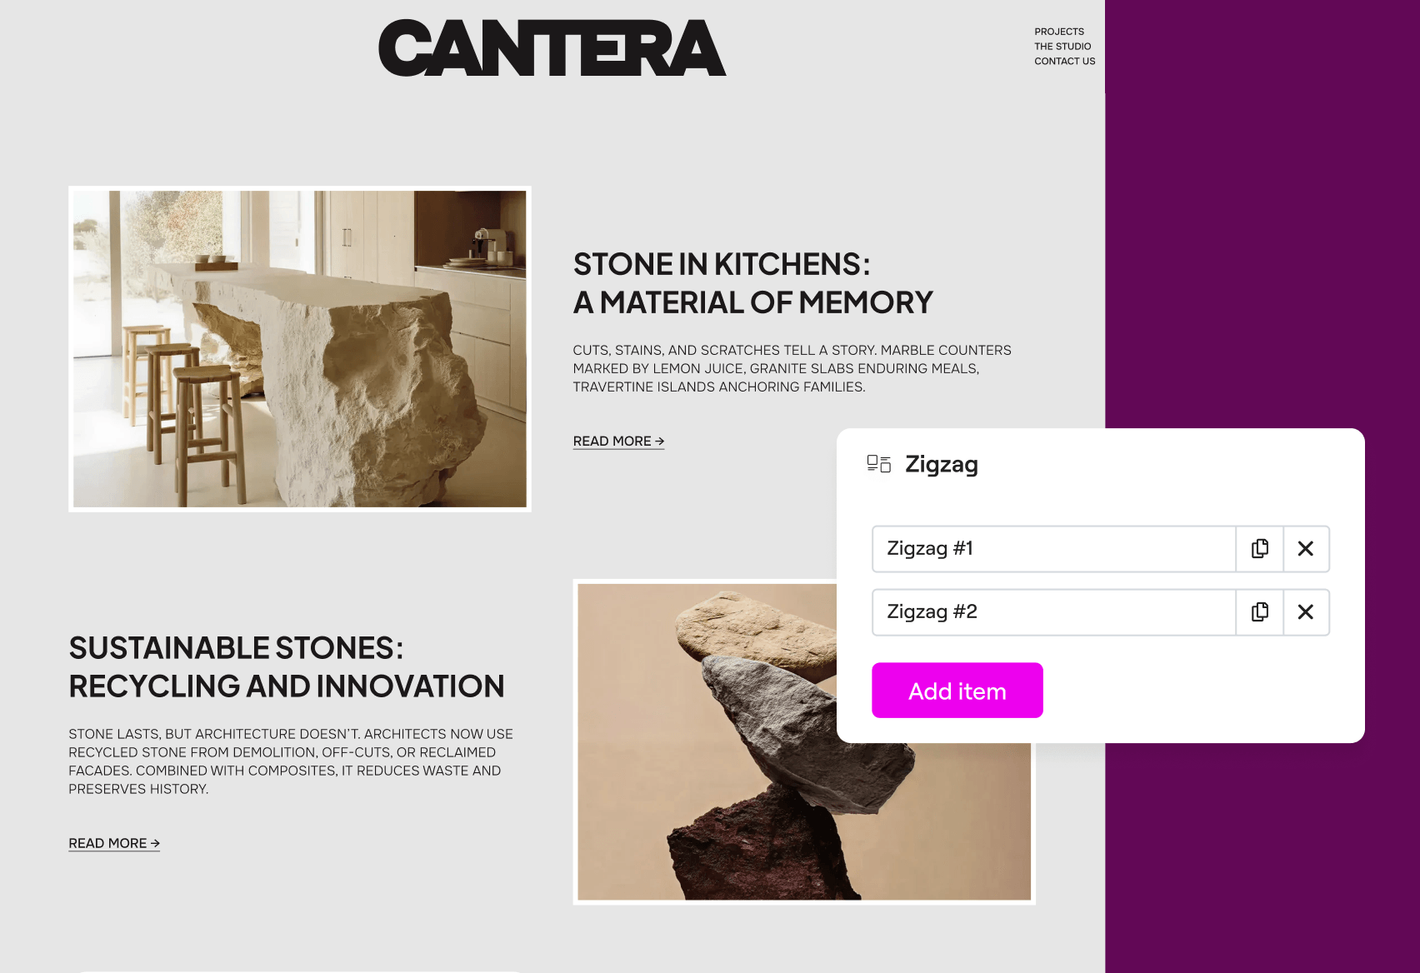Remove the Zigzag #1 item
The image size is (1420, 973).
[x=1306, y=549]
